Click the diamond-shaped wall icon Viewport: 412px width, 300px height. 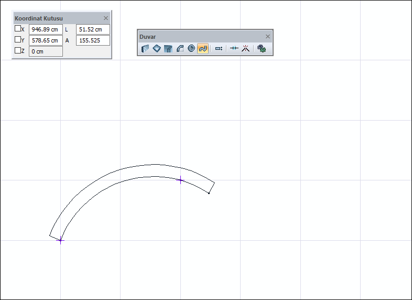click(x=157, y=48)
